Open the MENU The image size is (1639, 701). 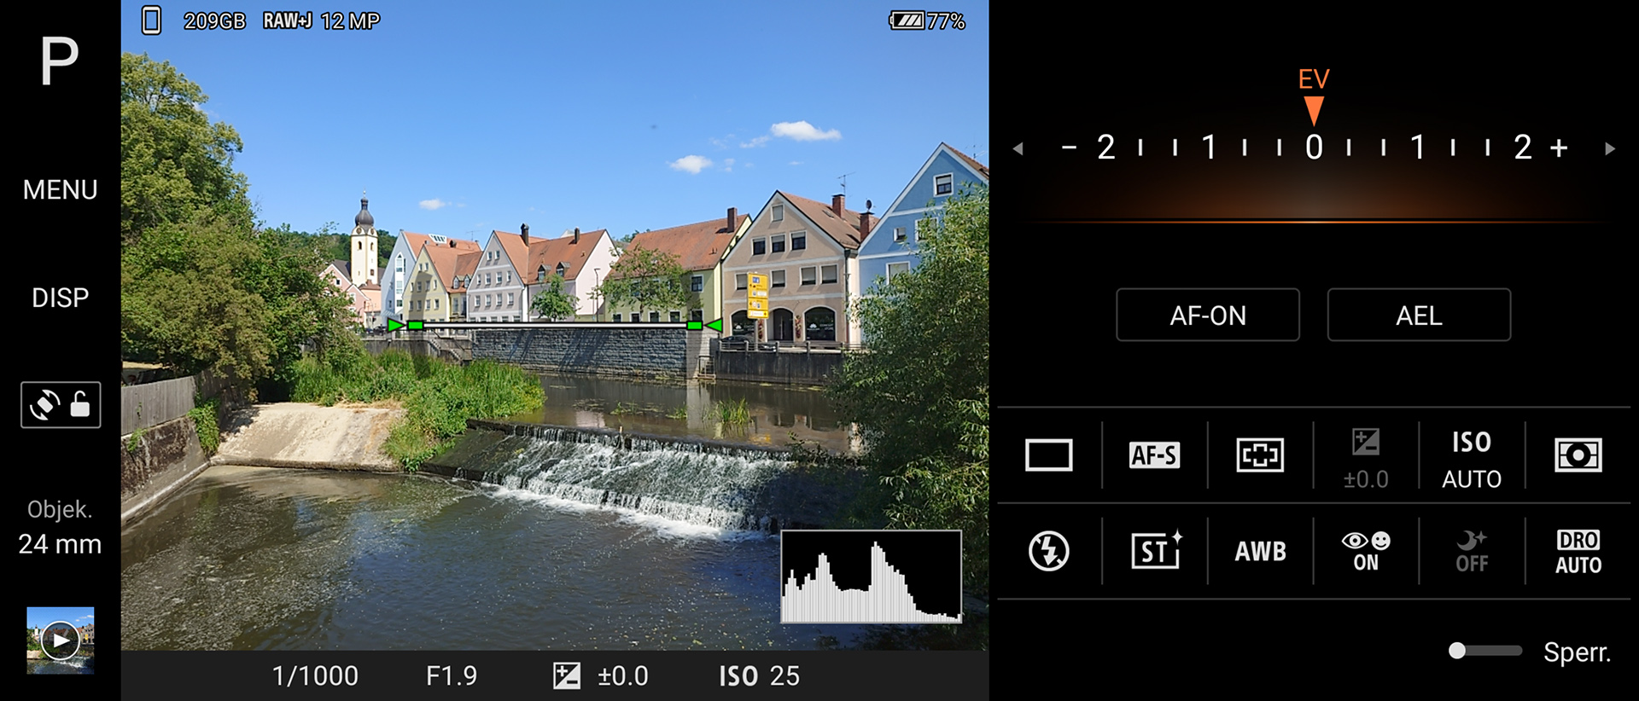coord(60,189)
